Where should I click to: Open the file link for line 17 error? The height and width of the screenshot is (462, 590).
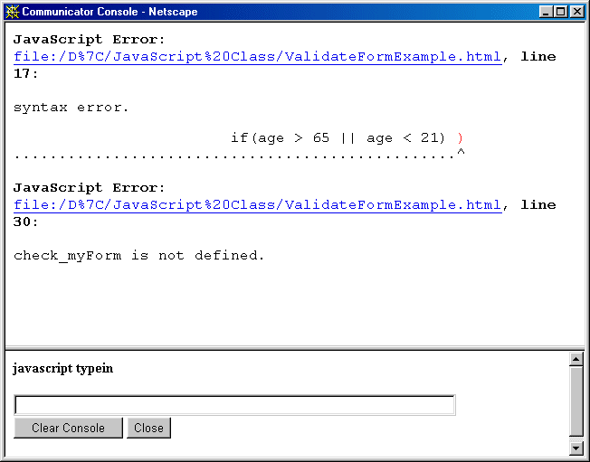257,57
